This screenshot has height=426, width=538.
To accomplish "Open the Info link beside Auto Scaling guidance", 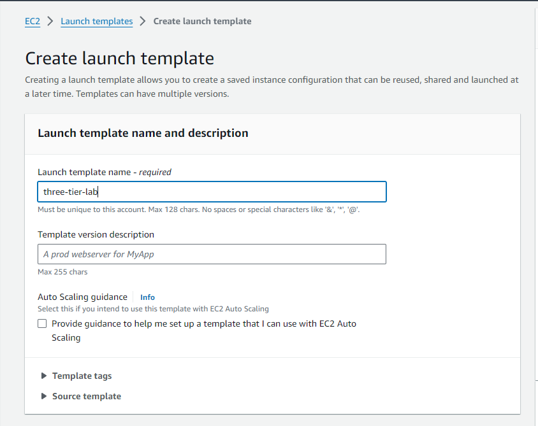I will 147,297.
